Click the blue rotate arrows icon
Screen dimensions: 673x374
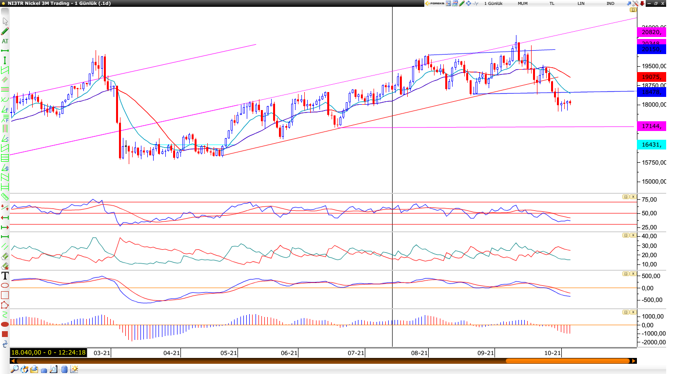(5, 344)
